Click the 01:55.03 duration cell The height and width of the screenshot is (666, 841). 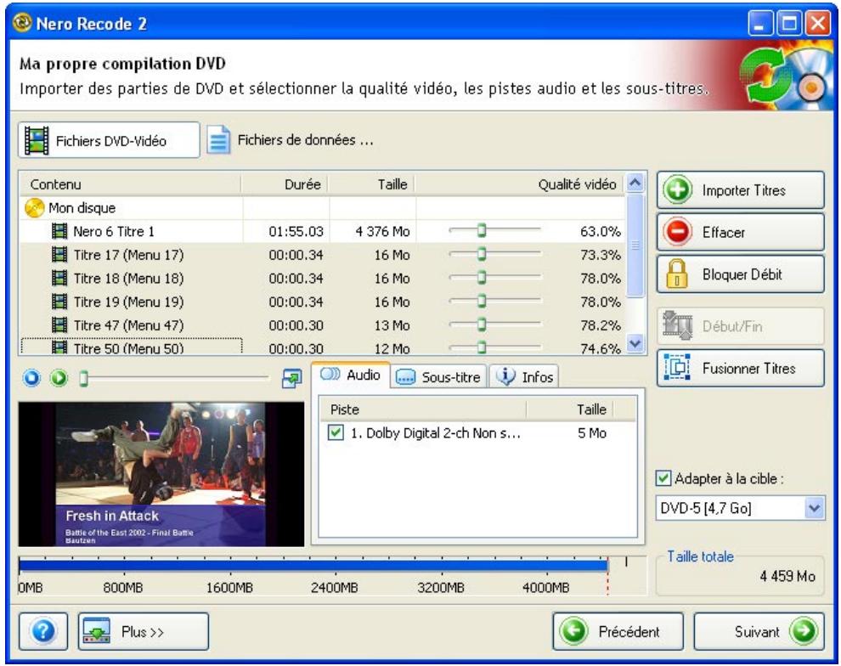296,231
